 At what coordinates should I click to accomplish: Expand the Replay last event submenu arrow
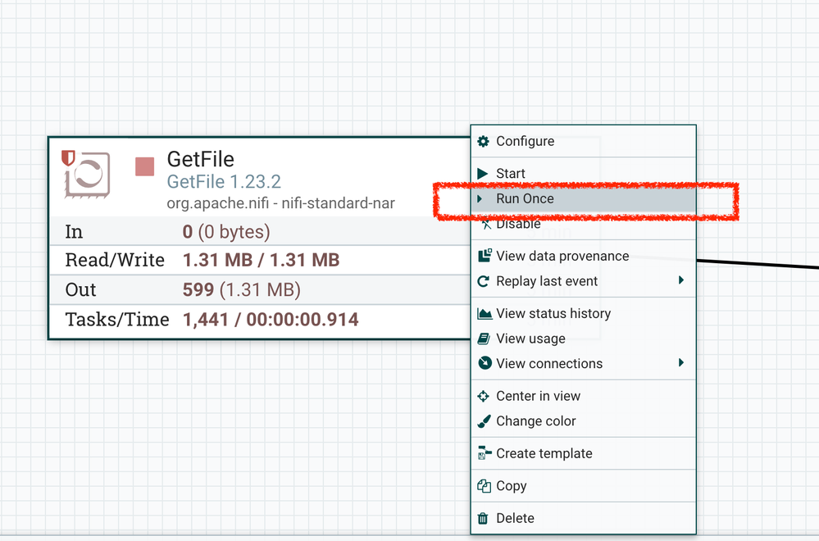(681, 280)
